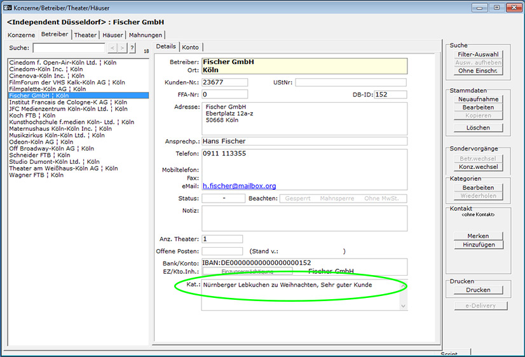
Task: Toggle the Gesperrt status flag
Action: 297,199
